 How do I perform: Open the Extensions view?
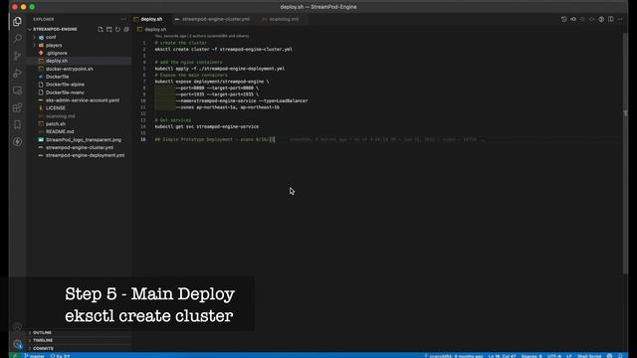pyautogui.click(x=17, y=107)
